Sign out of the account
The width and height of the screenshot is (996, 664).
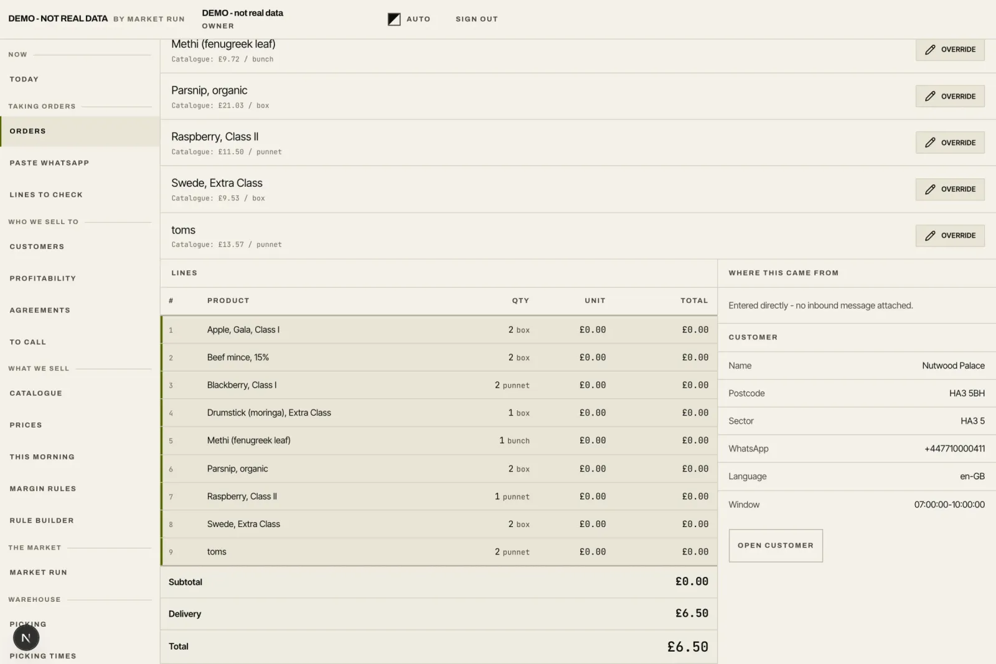point(477,19)
